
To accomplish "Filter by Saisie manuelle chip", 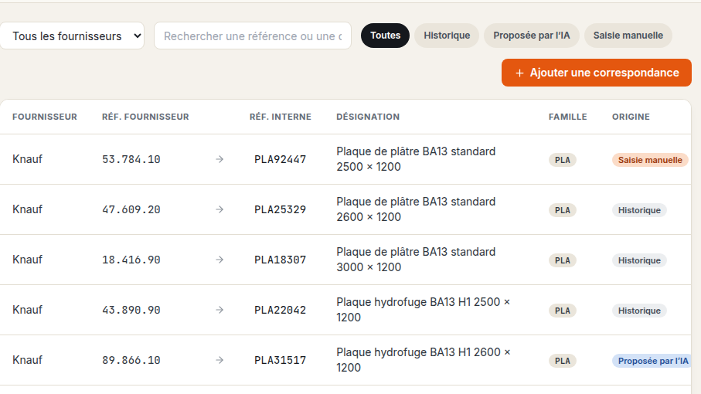I will click(628, 36).
